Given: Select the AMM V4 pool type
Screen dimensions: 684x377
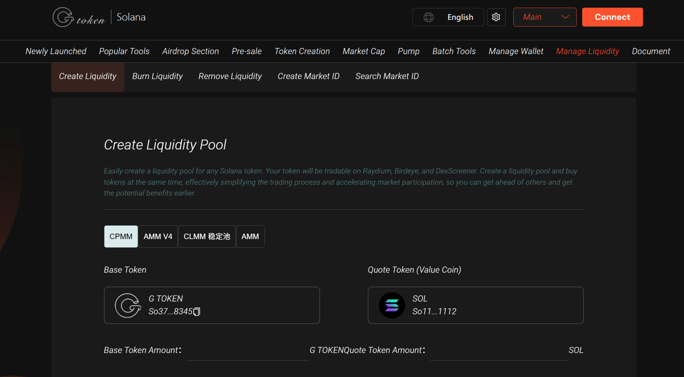Looking at the screenshot, I should (158, 236).
